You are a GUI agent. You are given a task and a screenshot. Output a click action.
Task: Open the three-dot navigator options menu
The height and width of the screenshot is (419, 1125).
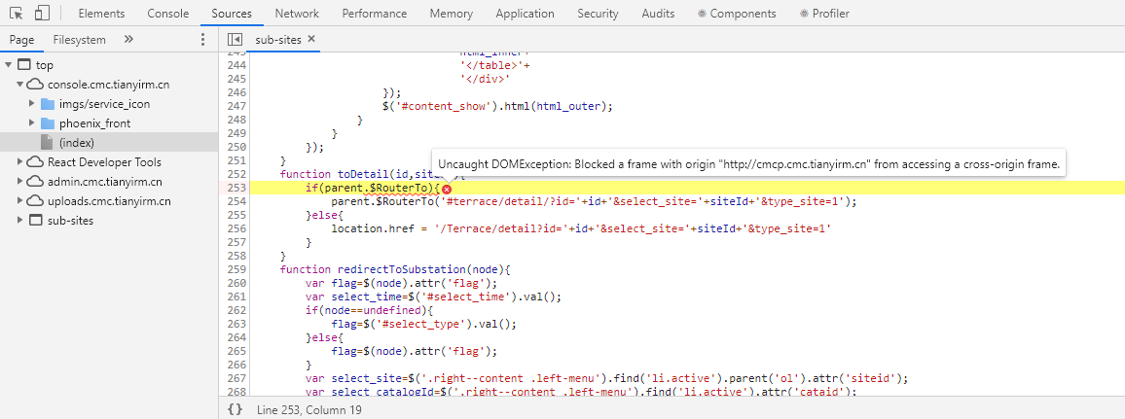tap(202, 40)
